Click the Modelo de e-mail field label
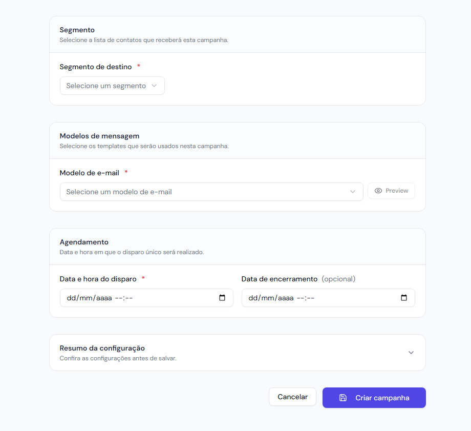 [90, 173]
